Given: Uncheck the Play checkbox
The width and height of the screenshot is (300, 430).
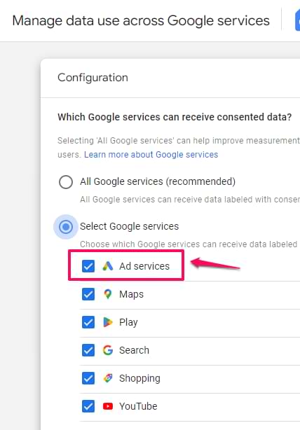Looking at the screenshot, I should pyautogui.click(x=88, y=322).
